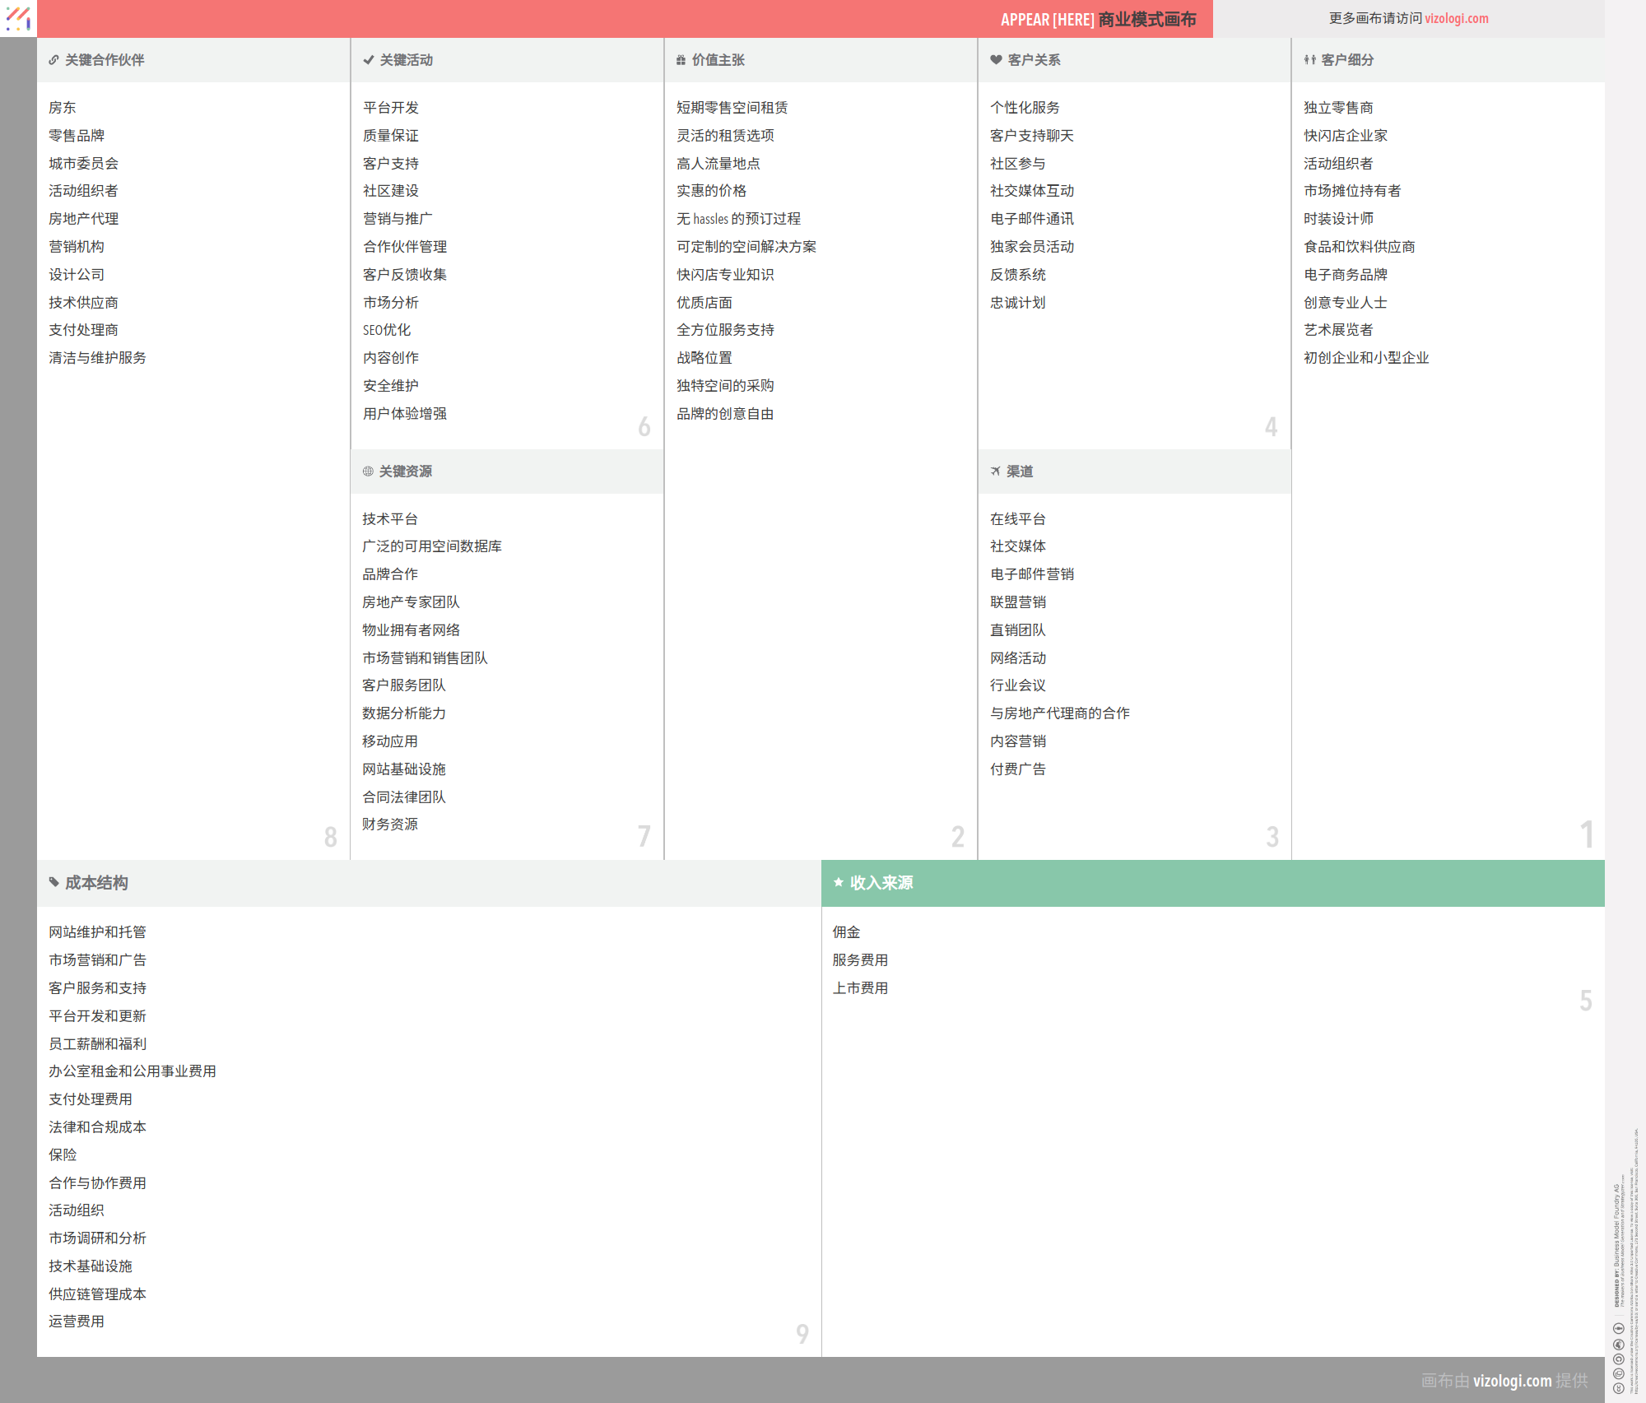1646x1403 pixels.
Task: Click the globe icon beside 关键资源
Action: tap(368, 472)
